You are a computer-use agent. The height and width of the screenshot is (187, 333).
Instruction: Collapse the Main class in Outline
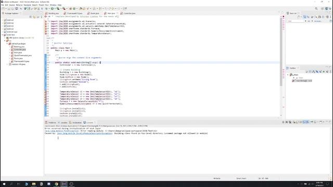click(288, 75)
